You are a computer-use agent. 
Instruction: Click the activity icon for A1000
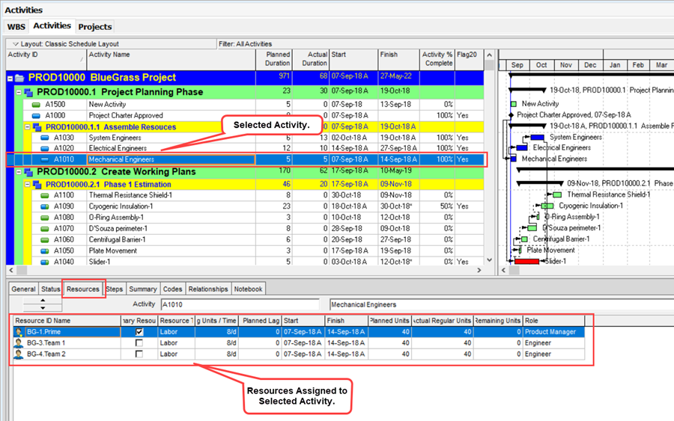(36, 116)
